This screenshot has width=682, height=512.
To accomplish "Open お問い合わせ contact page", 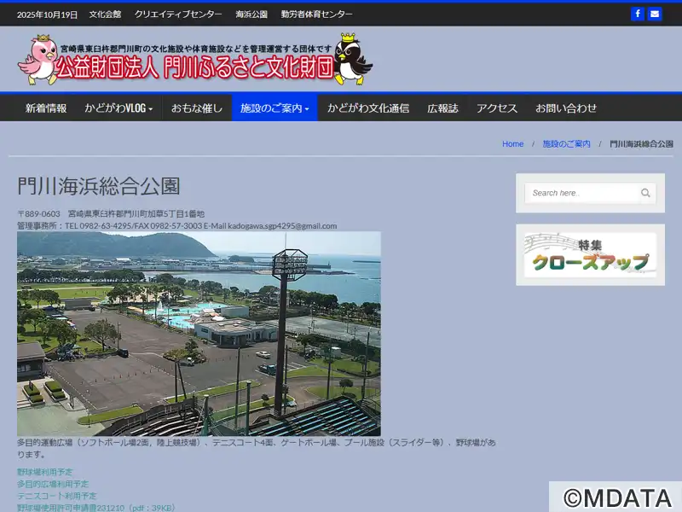I will (x=566, y=108).
